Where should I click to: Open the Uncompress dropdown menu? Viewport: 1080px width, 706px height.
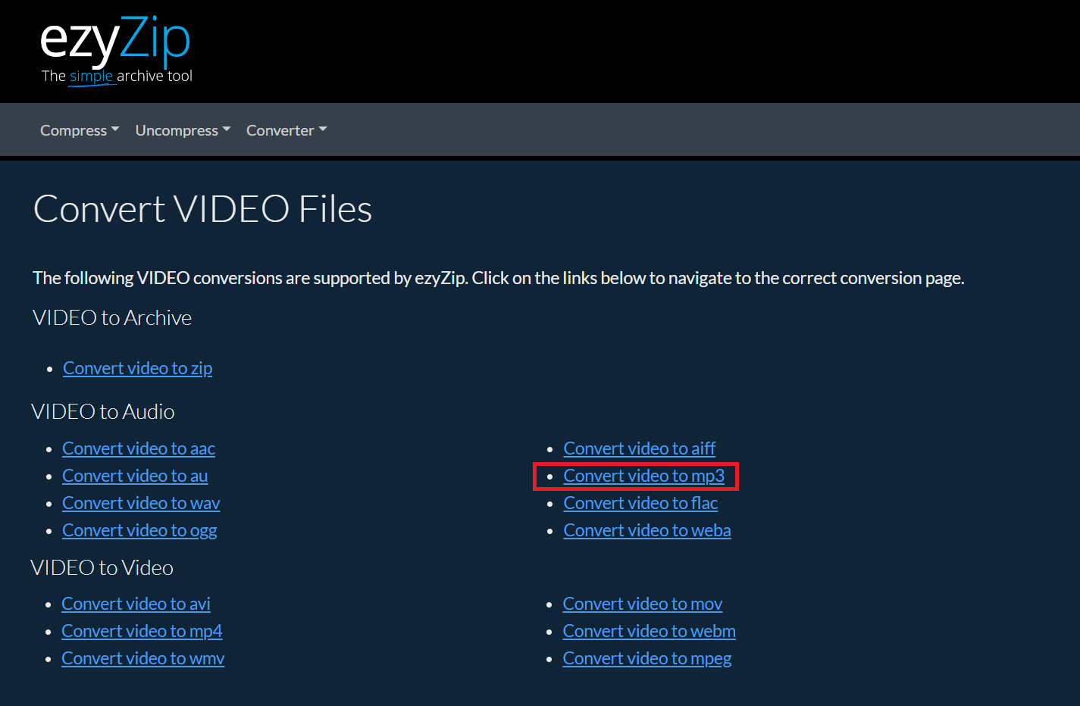[x=183, y=130]
